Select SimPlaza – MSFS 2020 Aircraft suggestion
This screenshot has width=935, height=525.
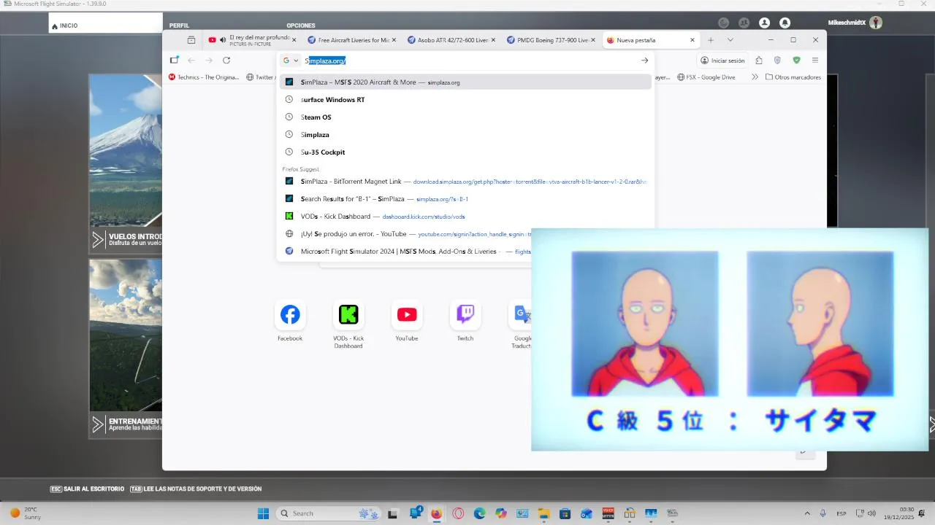(465, 82)
